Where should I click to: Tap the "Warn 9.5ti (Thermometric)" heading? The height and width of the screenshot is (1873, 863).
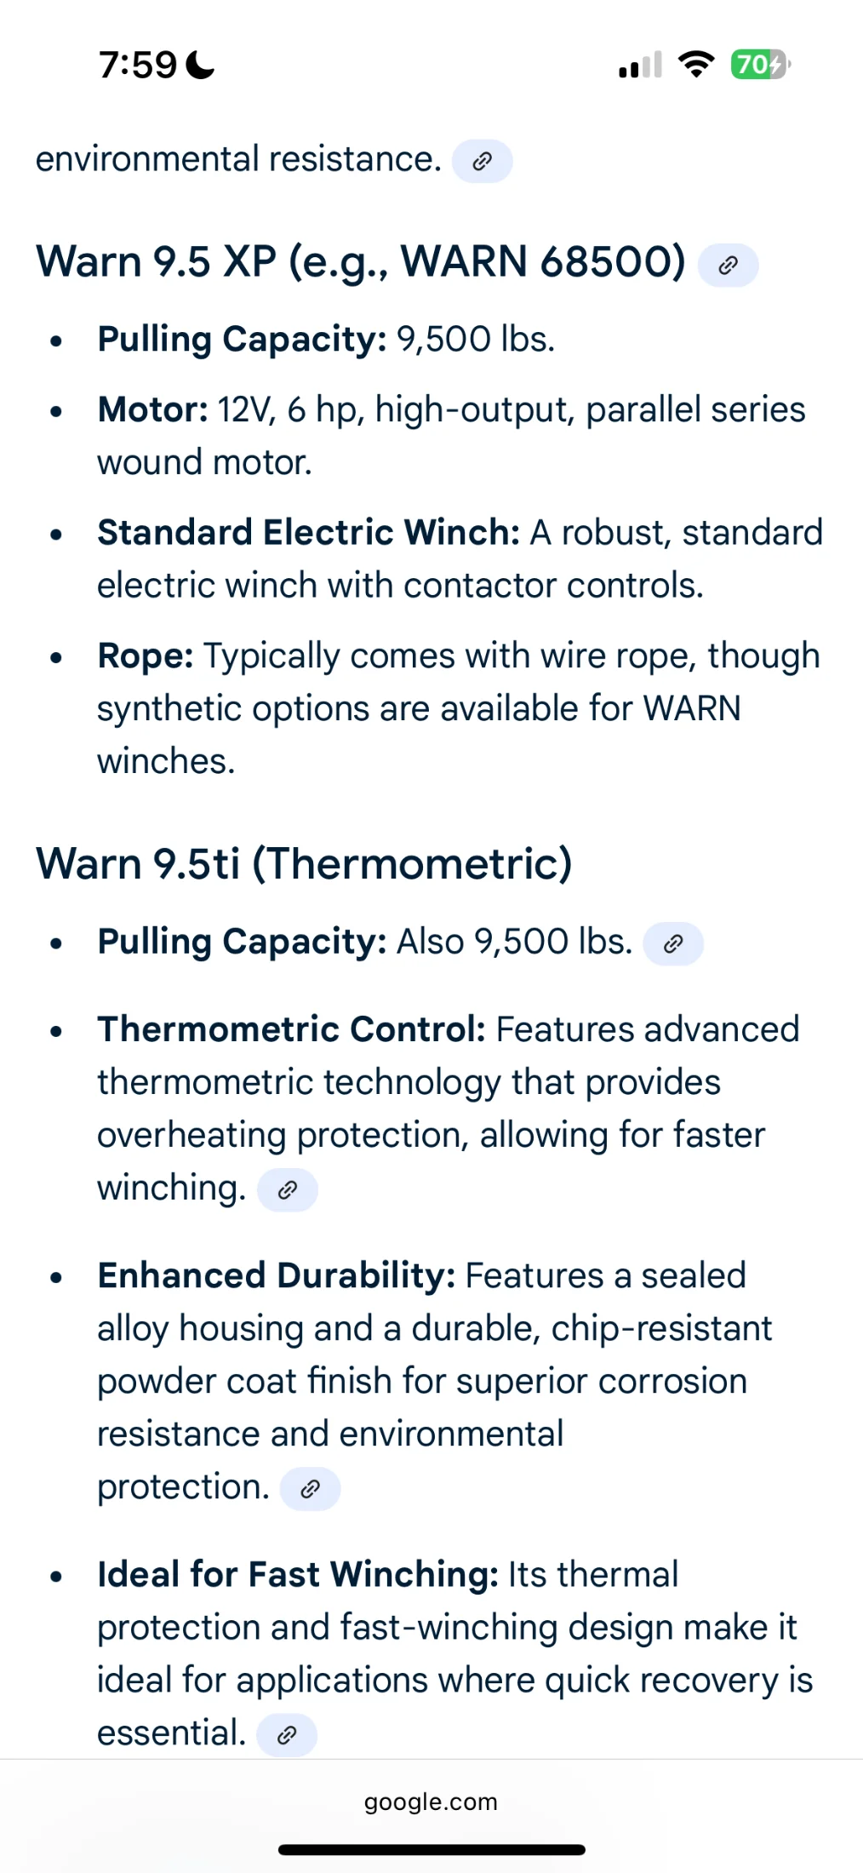click(x=304, y=863)
